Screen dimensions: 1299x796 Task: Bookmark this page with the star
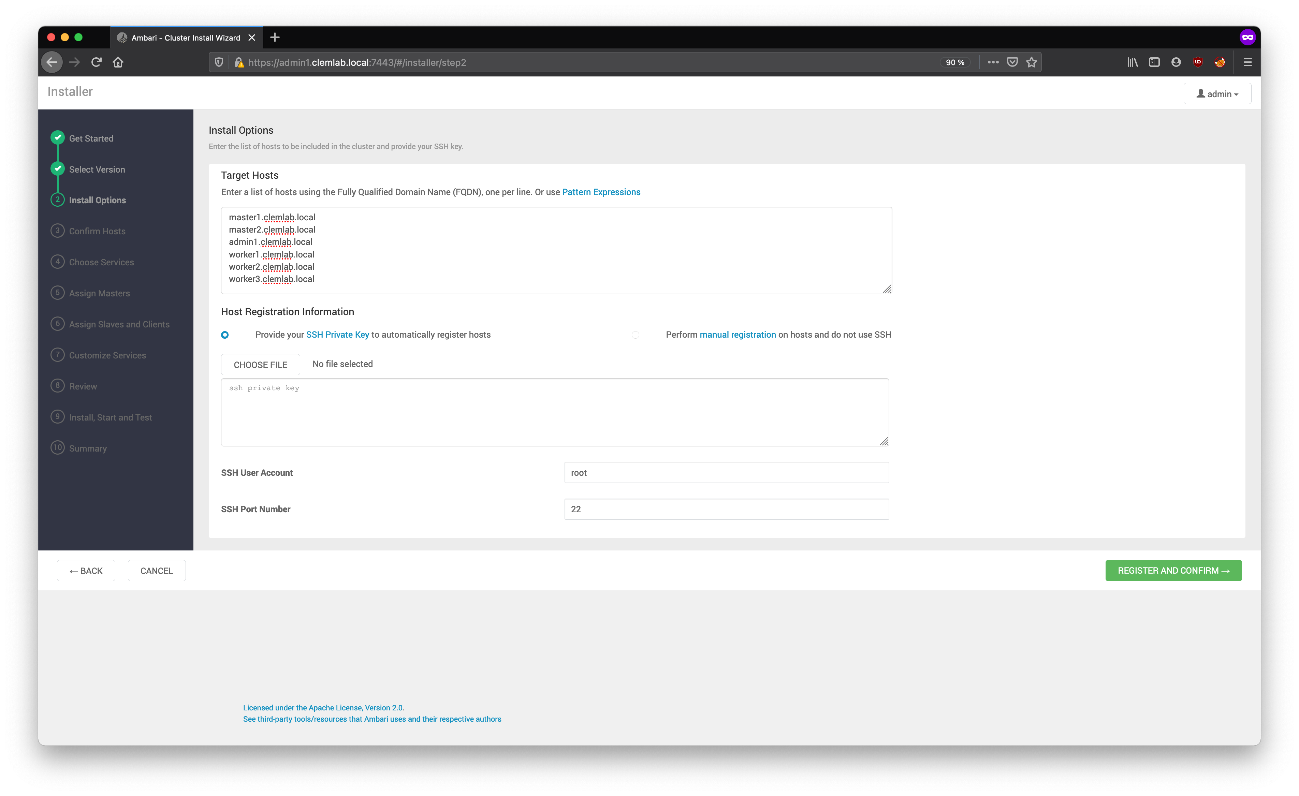click(1032, 62)
